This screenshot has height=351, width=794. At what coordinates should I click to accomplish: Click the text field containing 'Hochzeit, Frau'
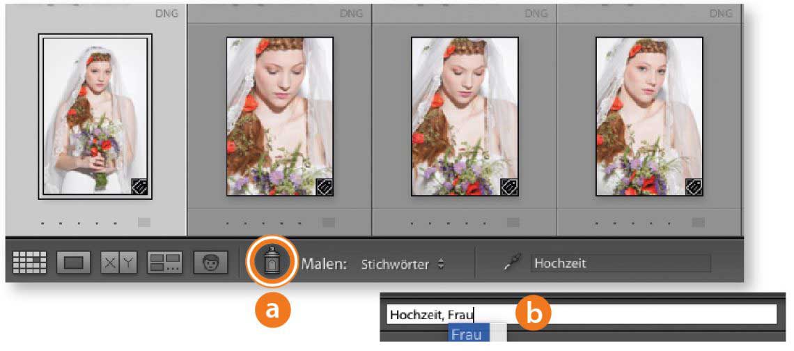pos(582,315)
